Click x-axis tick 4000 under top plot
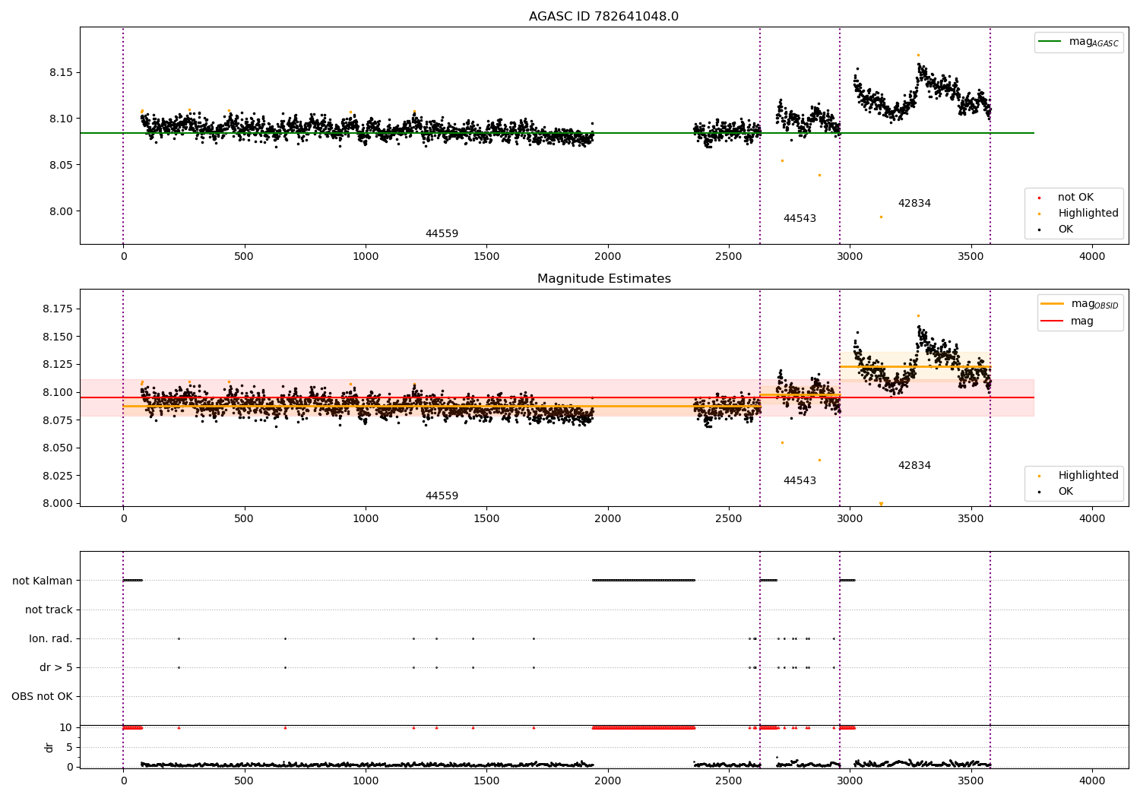The height and width of the screenshot is (798, 1140). click(x=1092, y=257)
